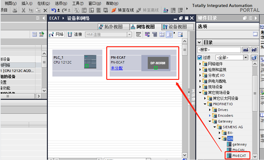Select the PN-ECAT item in the catalog tree

(239, 156)
